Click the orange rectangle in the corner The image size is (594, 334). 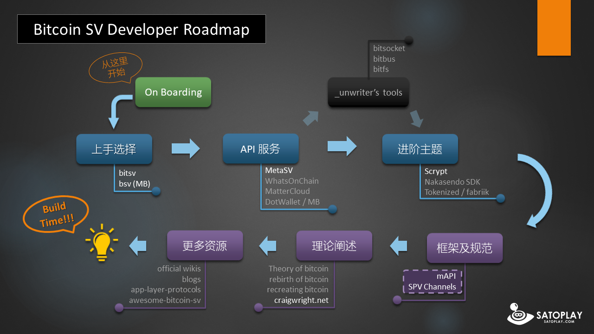(x=554, y=28)
